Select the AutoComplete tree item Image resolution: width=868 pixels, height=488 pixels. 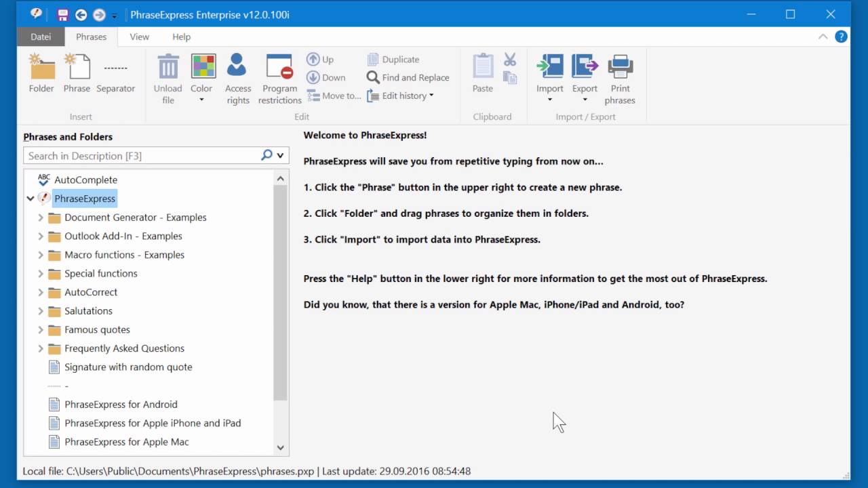(x=85, y=180)
